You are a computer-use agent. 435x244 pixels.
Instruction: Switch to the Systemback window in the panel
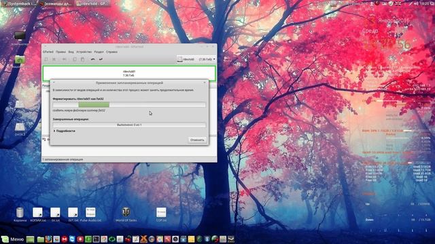[18, 3]
